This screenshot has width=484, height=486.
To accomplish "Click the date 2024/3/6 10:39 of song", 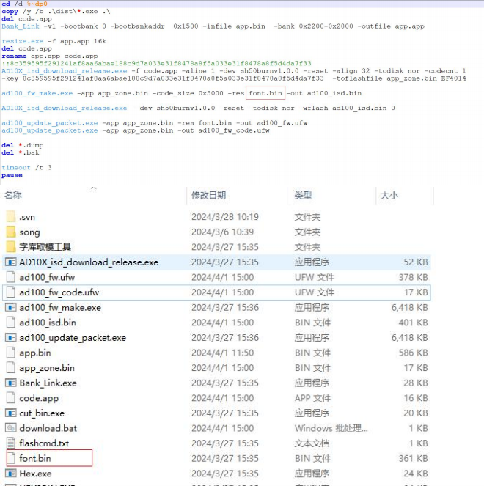I will (223, 232).
